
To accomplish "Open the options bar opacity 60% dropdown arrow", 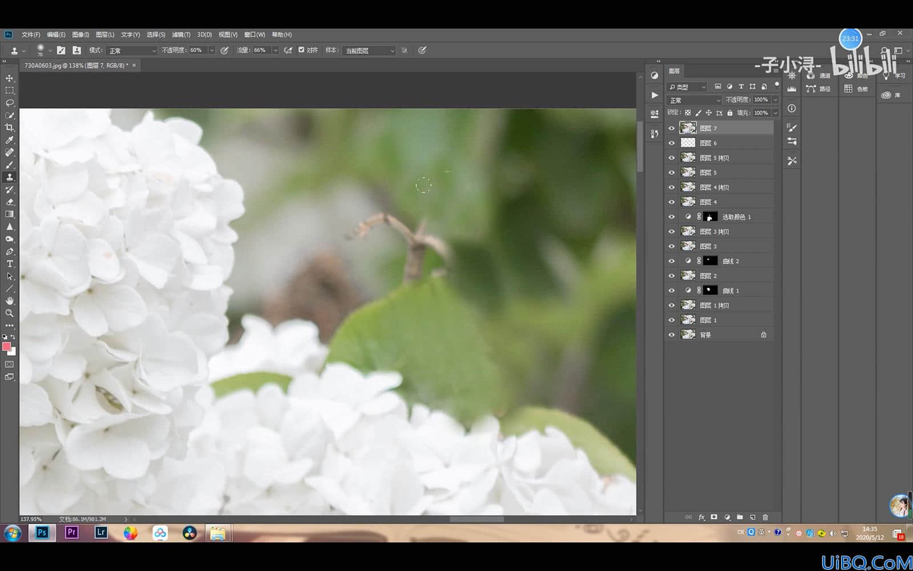I will coord(212,51).
